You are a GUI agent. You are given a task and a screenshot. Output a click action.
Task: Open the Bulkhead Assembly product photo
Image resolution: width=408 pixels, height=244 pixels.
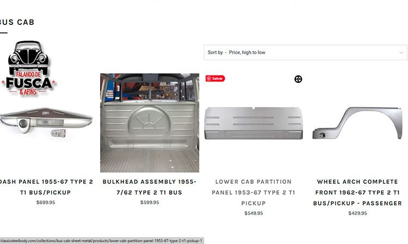click(150, 123)
